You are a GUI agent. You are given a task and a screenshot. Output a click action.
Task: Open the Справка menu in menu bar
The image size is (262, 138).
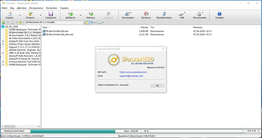pos(64,8)
